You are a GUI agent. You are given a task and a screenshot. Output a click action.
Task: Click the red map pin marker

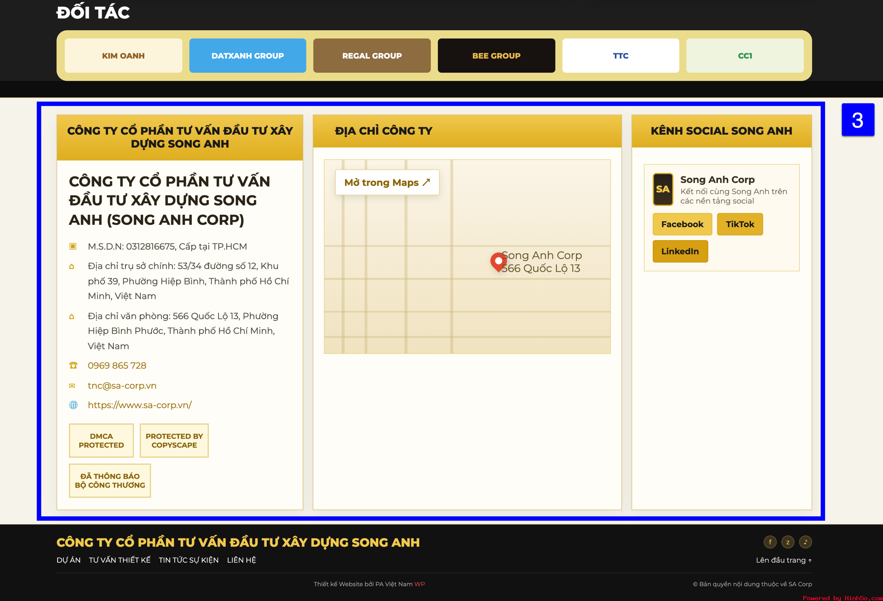coord(498,262)
